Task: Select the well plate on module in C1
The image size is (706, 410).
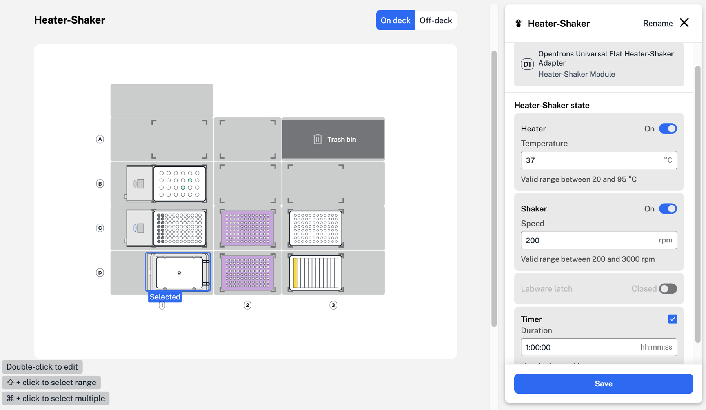Action: pos(179,228)
